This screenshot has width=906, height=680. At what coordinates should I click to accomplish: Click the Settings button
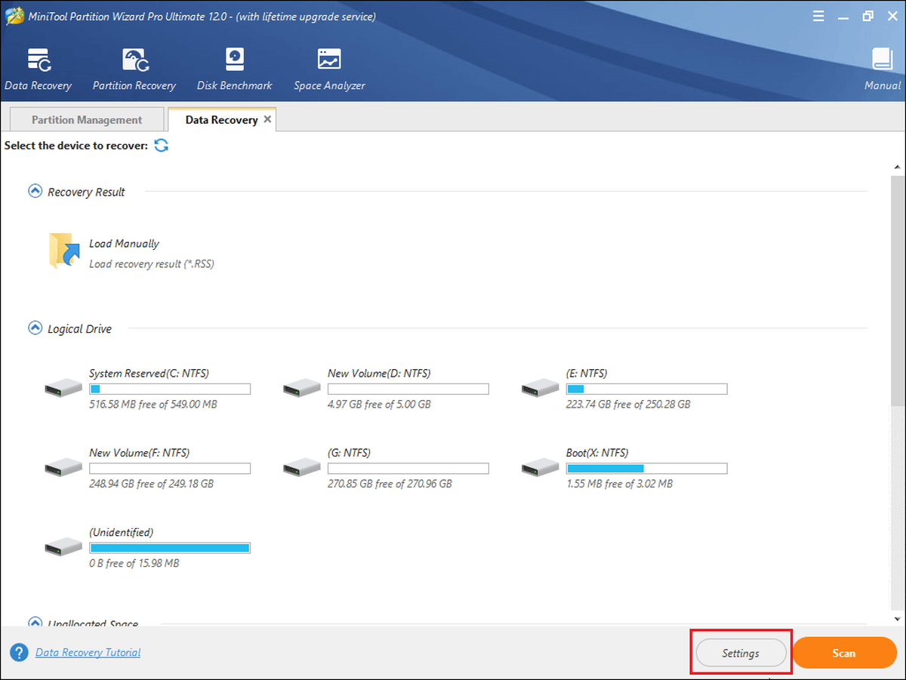point(741,653)
